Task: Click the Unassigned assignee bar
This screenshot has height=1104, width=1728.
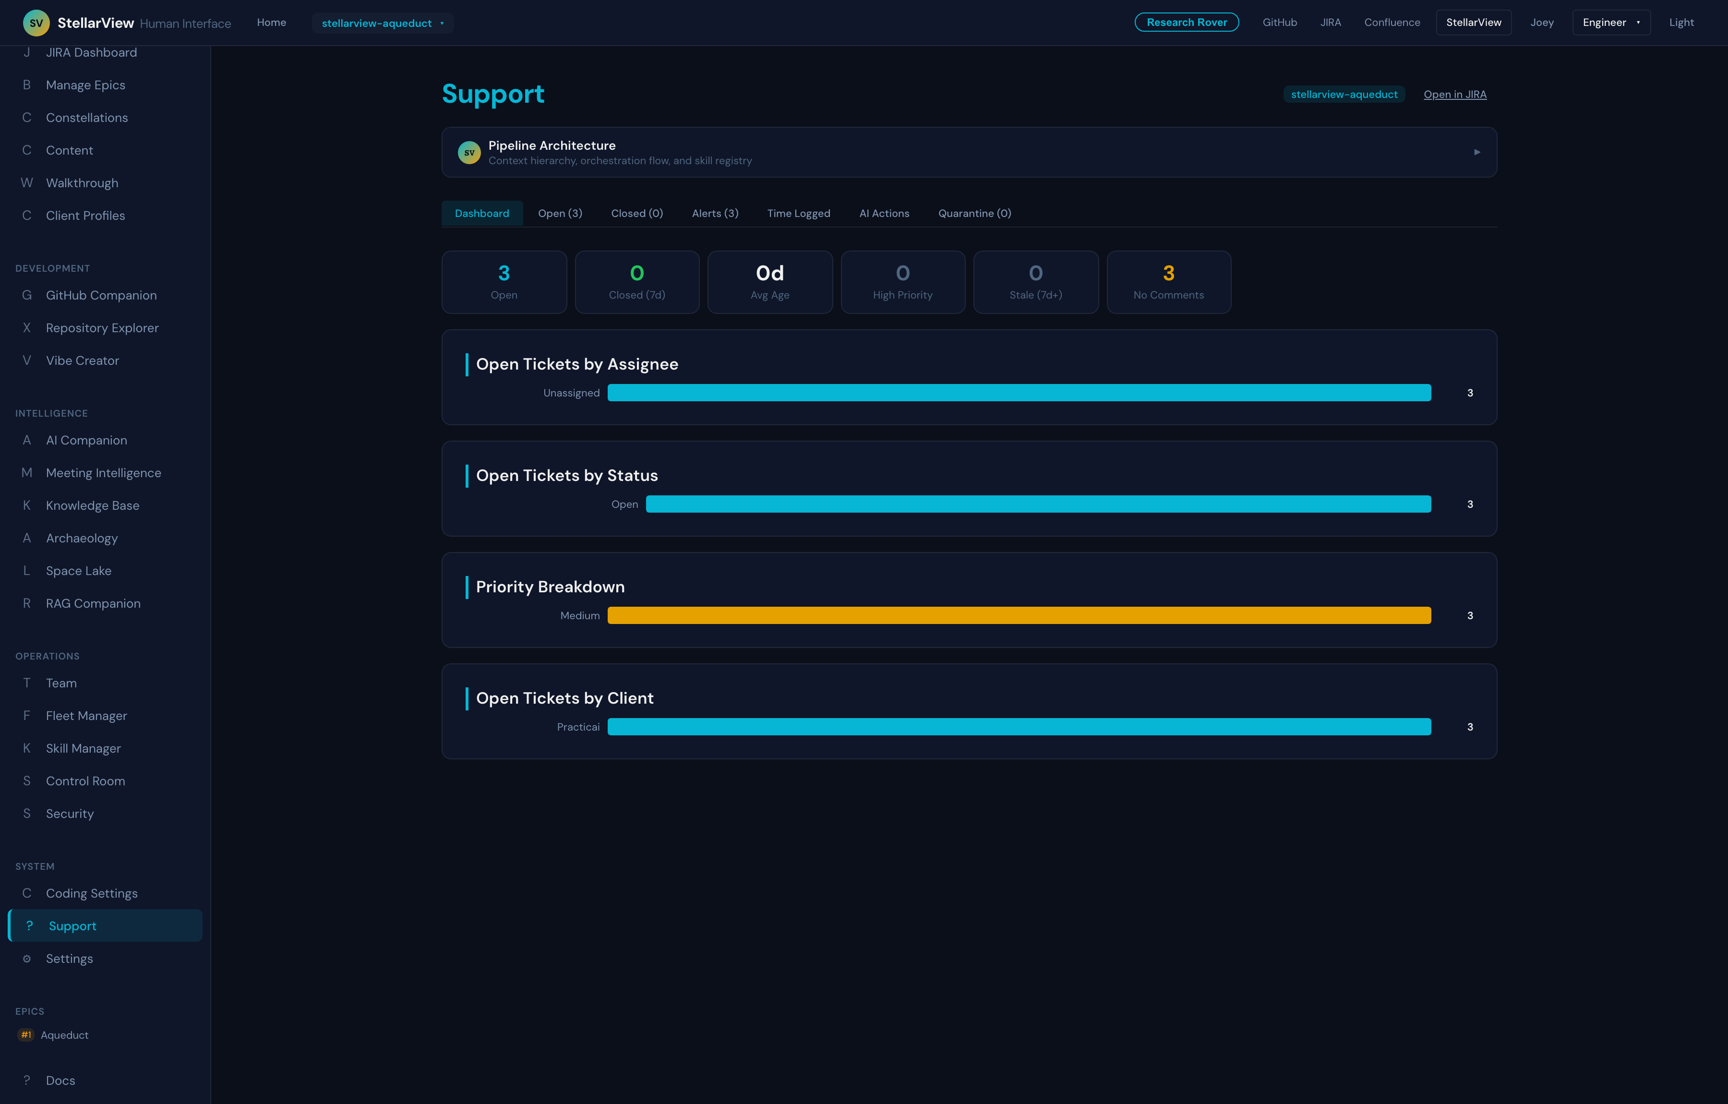Action: click(1019, 393)
